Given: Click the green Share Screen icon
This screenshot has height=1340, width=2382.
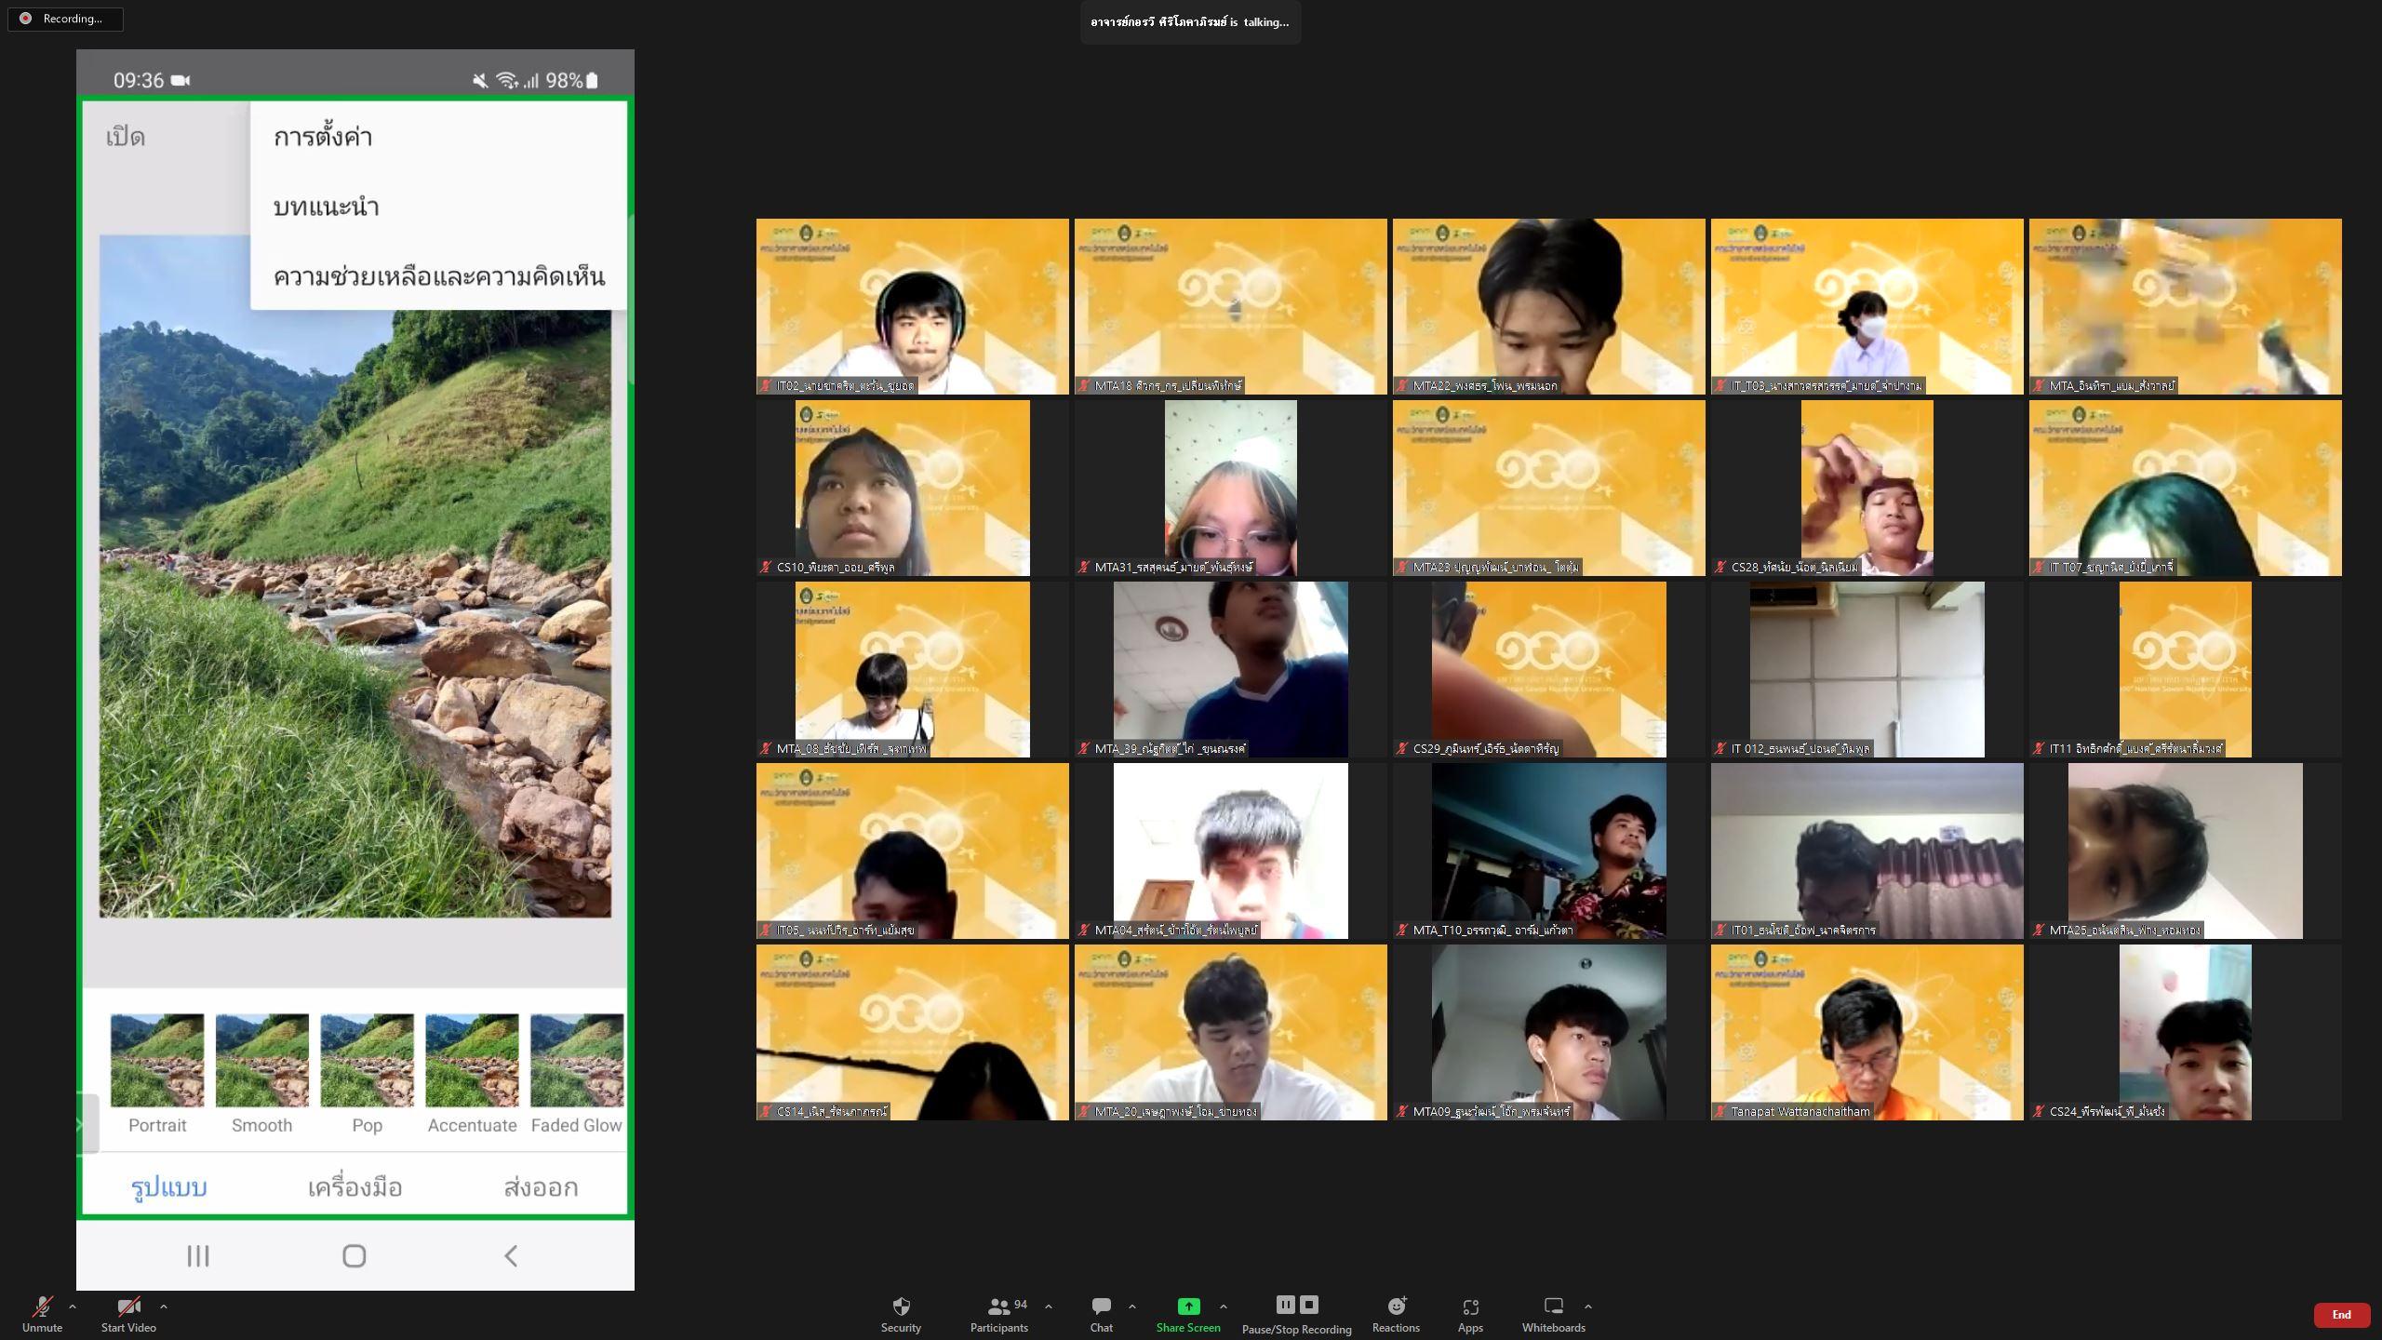Looking at the screenshot, I should tap(1188, 1306).
